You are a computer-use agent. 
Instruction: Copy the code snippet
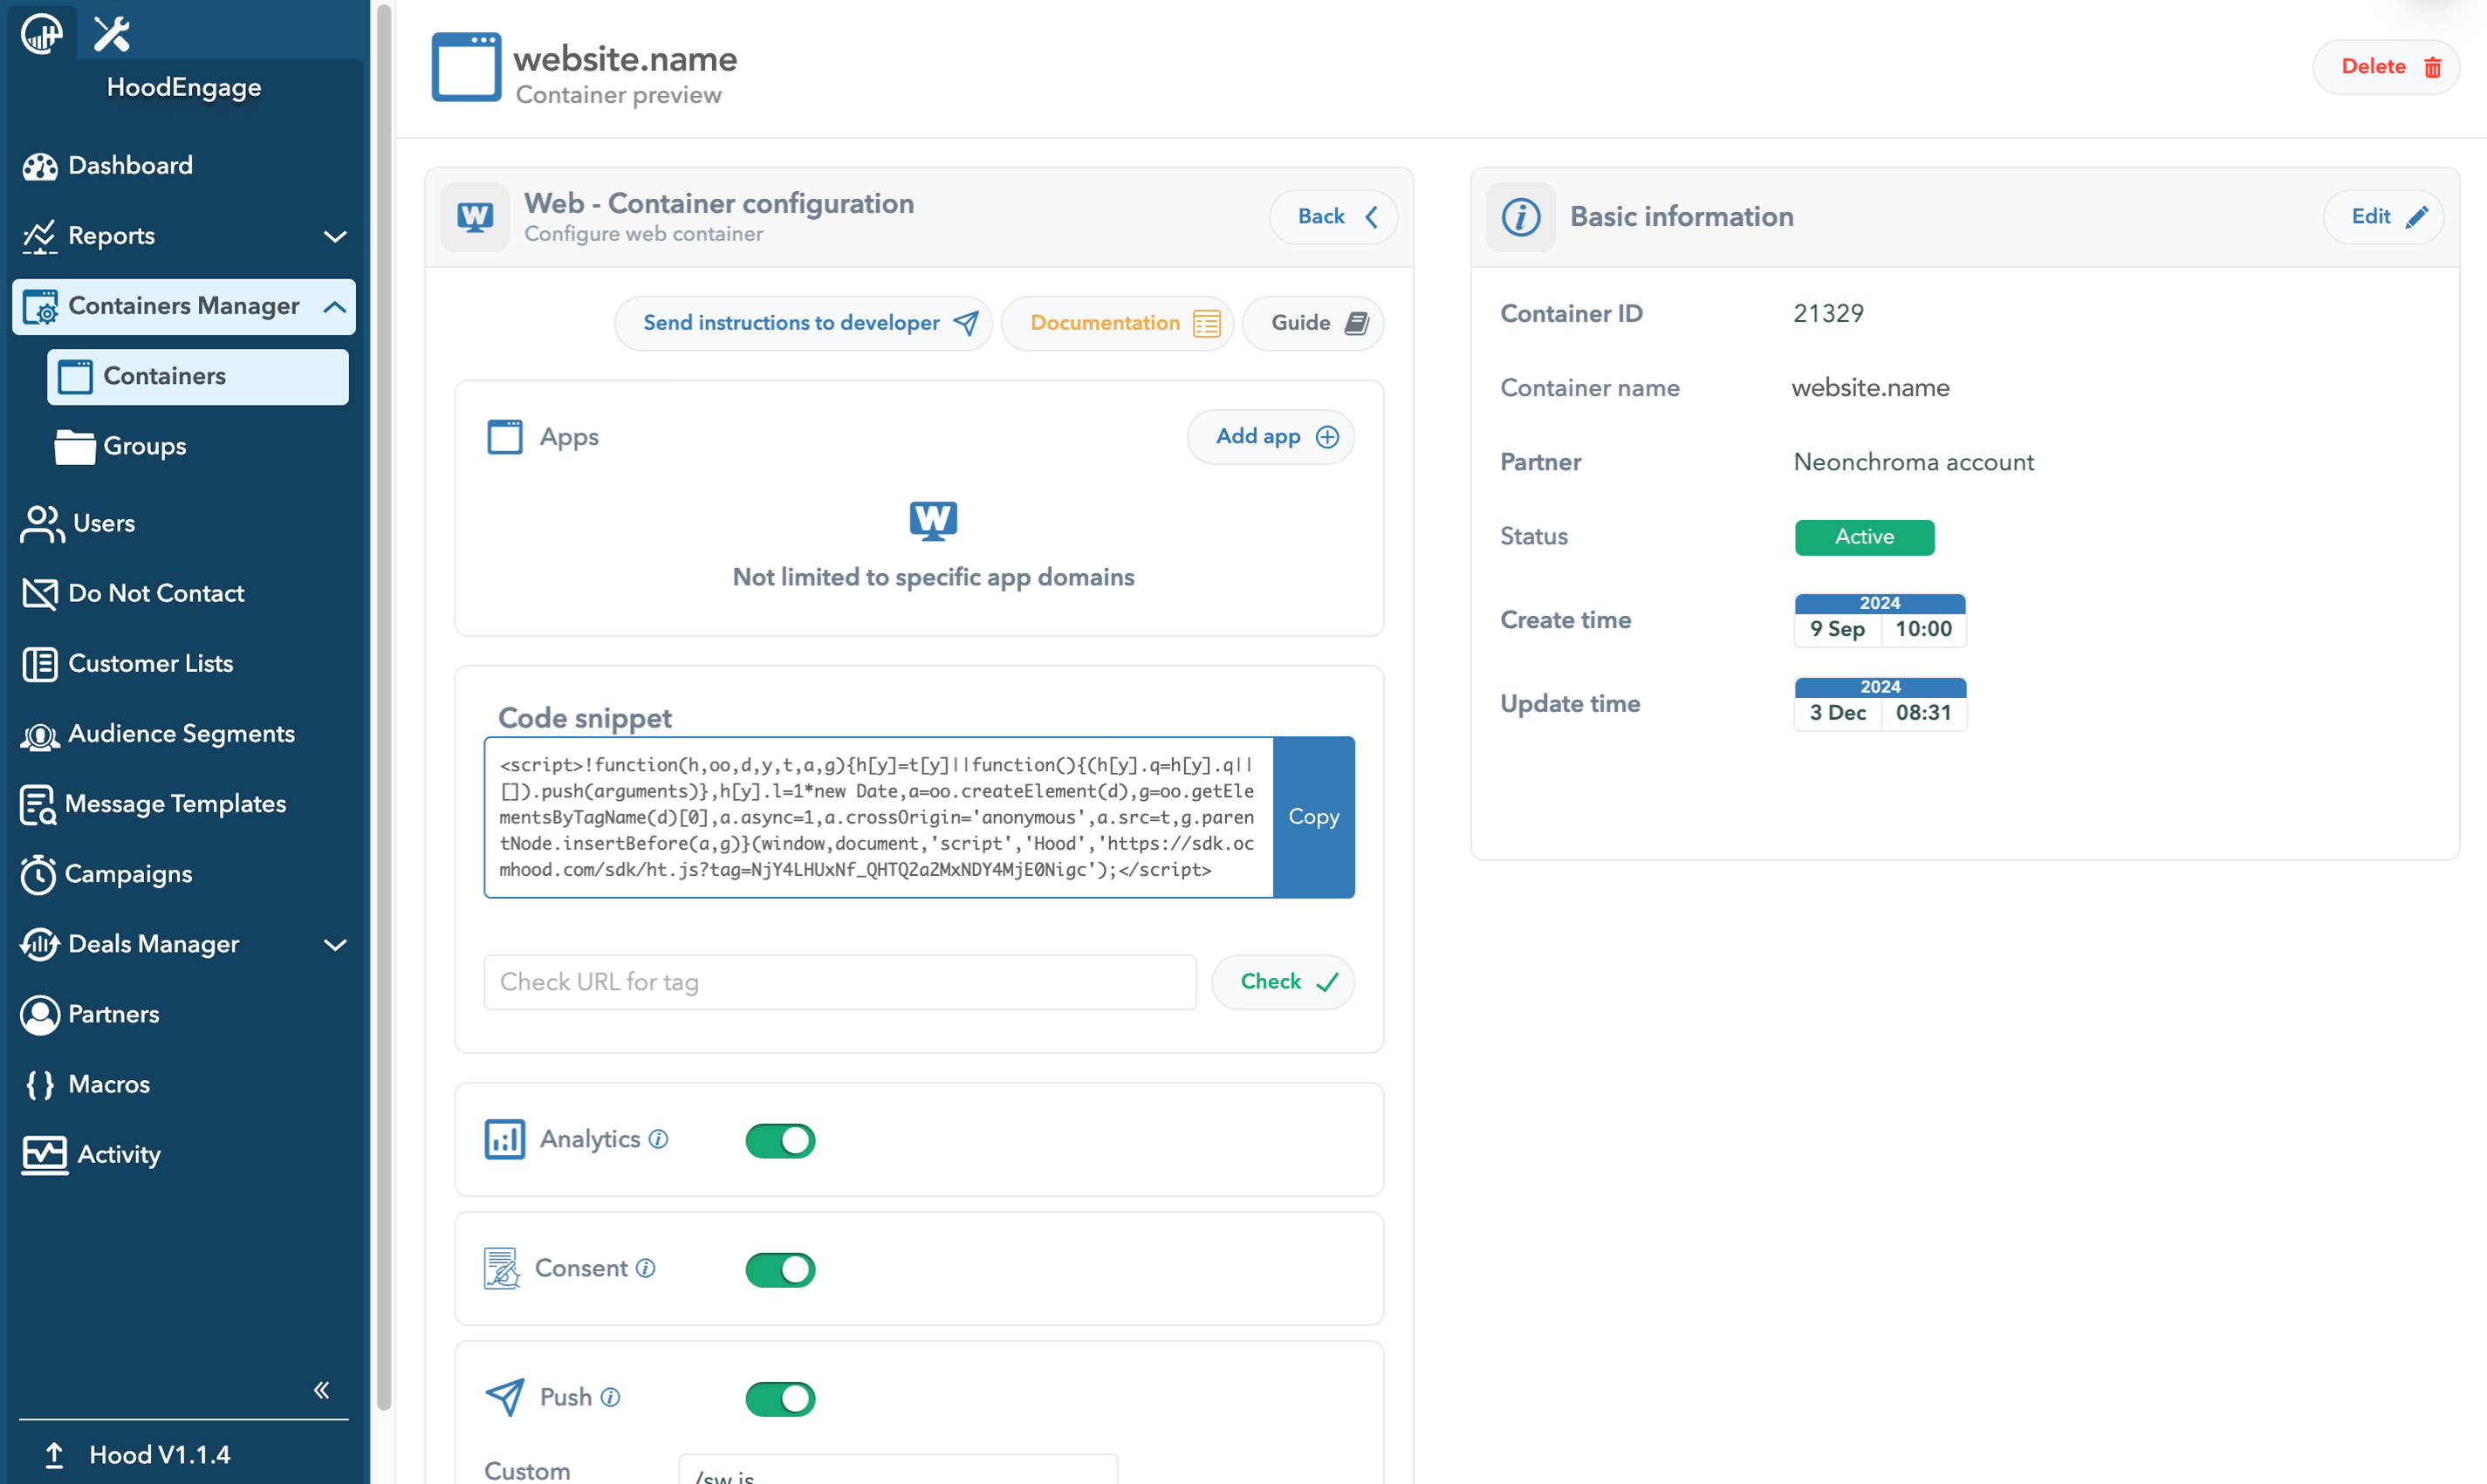(1313, 817)
